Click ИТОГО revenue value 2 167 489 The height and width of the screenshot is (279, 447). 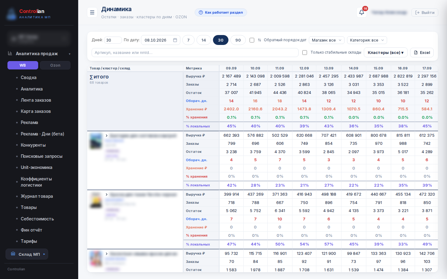231,76
